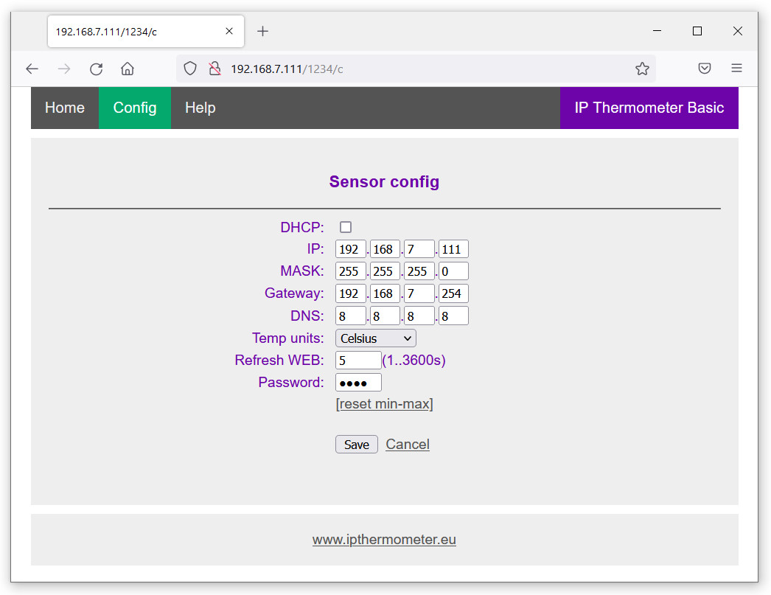Go back with the browser back arrow

point(32,69)
